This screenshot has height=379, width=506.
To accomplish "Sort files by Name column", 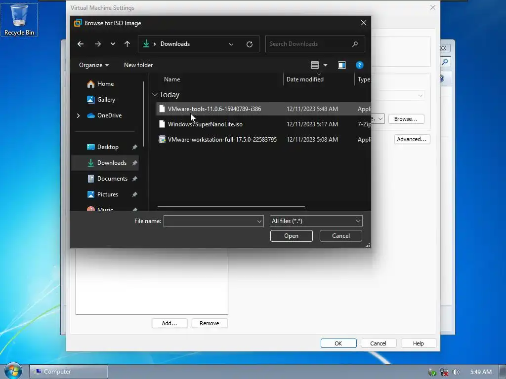I will [x=172, y=79].
